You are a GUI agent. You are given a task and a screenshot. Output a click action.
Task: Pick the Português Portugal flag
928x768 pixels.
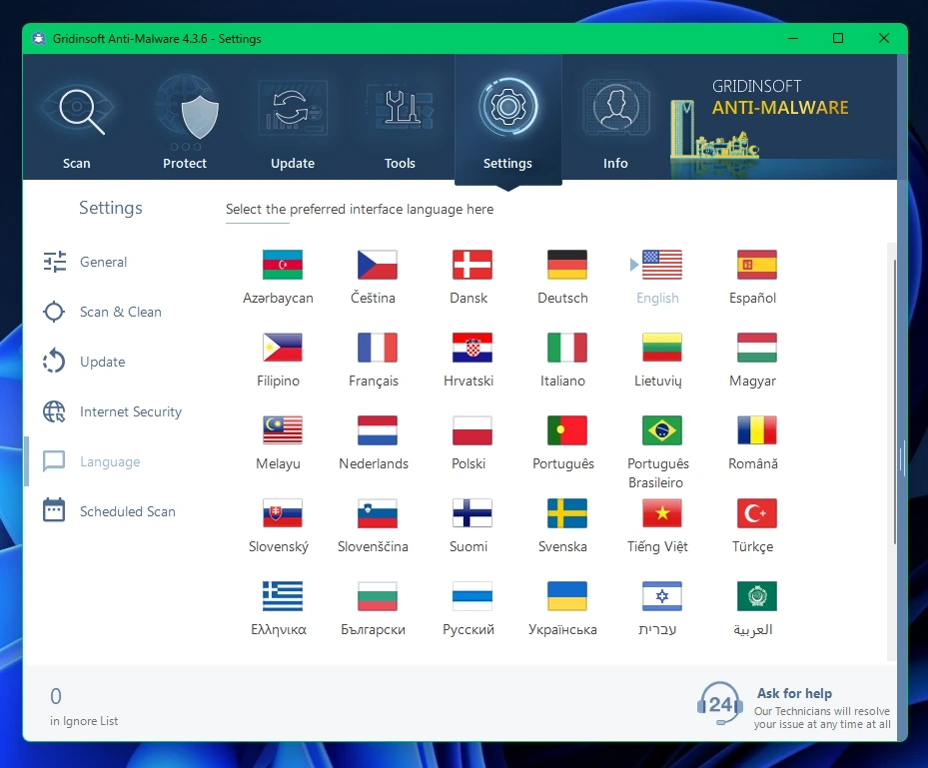(567, 430)
